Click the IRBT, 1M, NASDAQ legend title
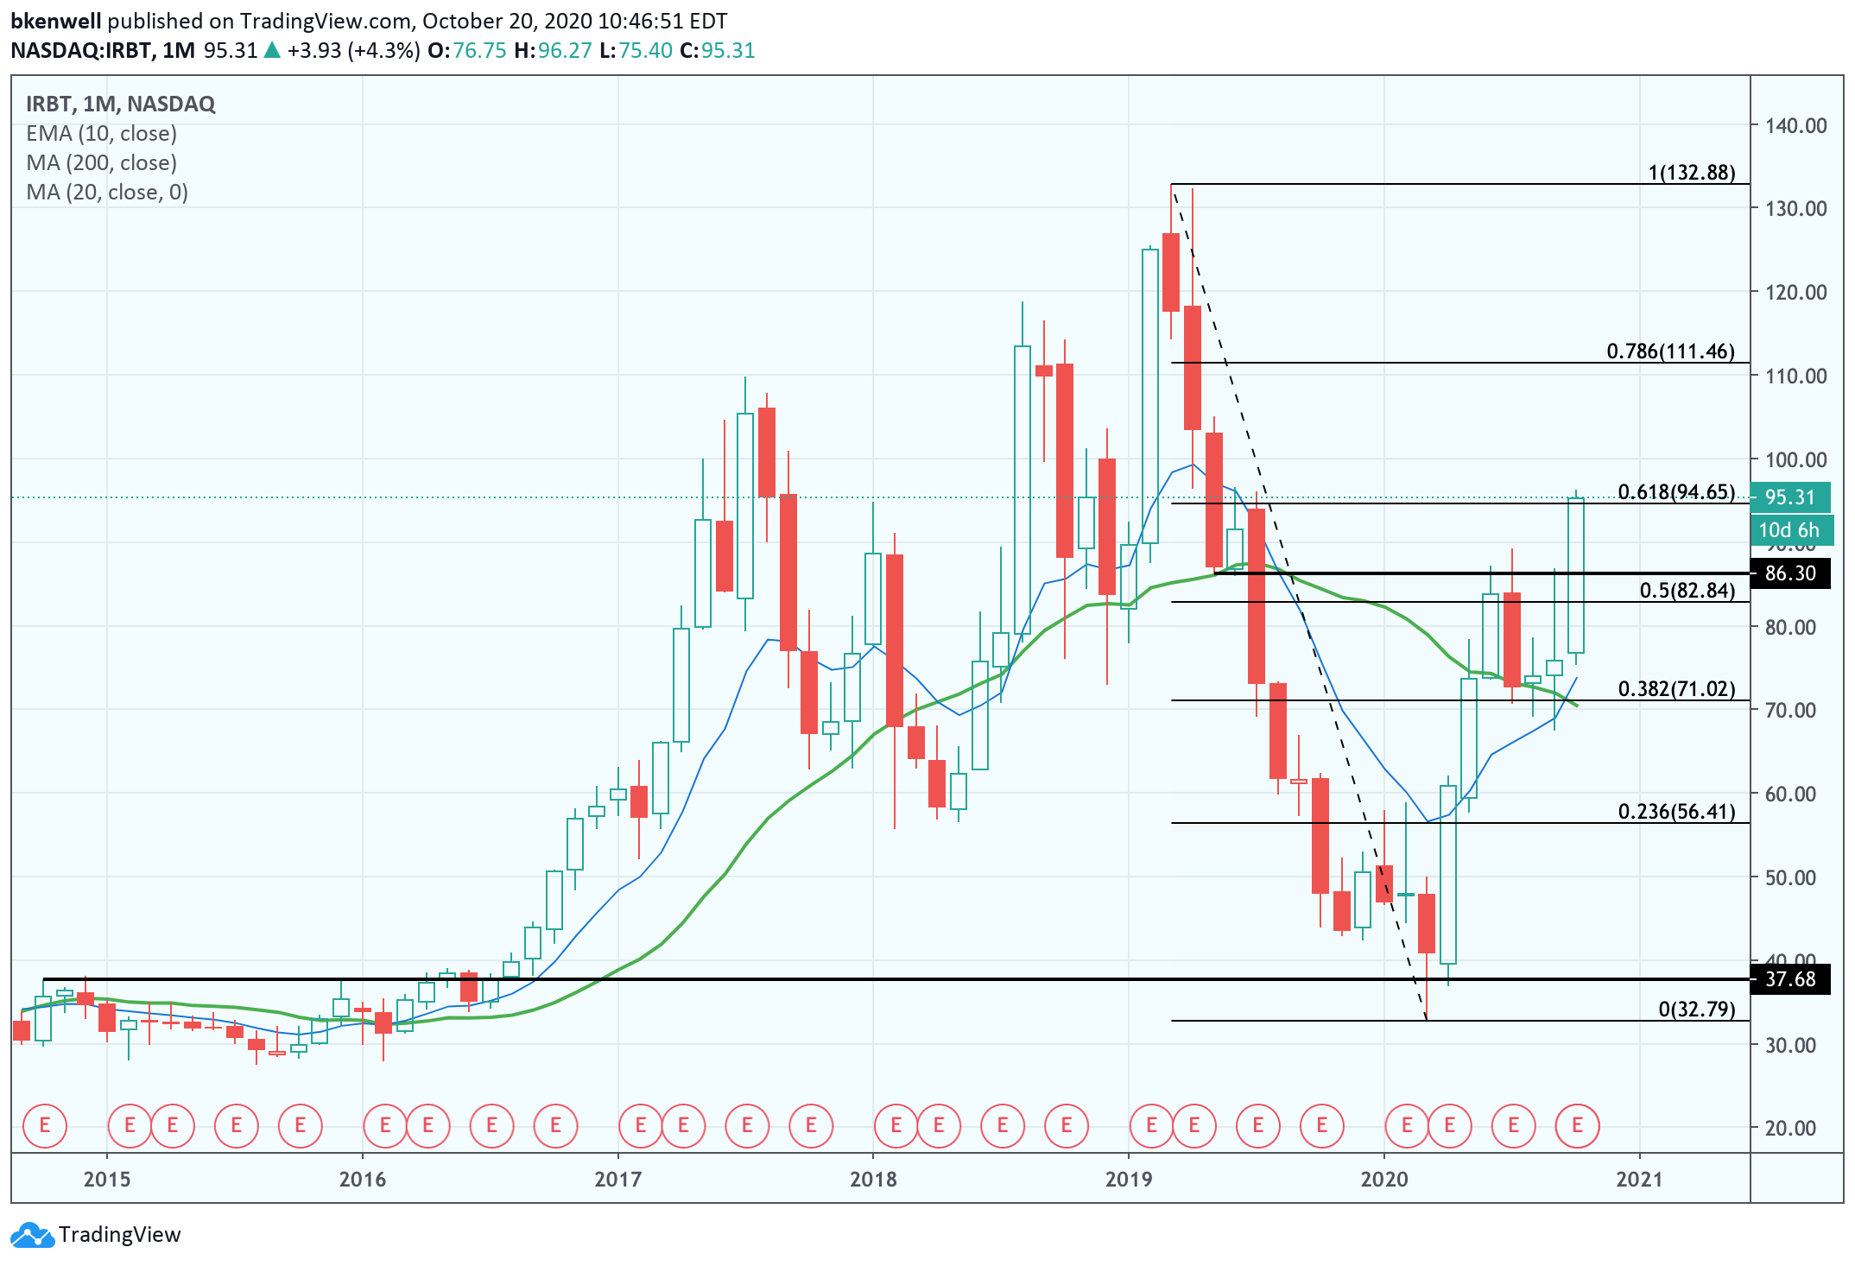1855x1266 pixels. click(x=120, y=104)
